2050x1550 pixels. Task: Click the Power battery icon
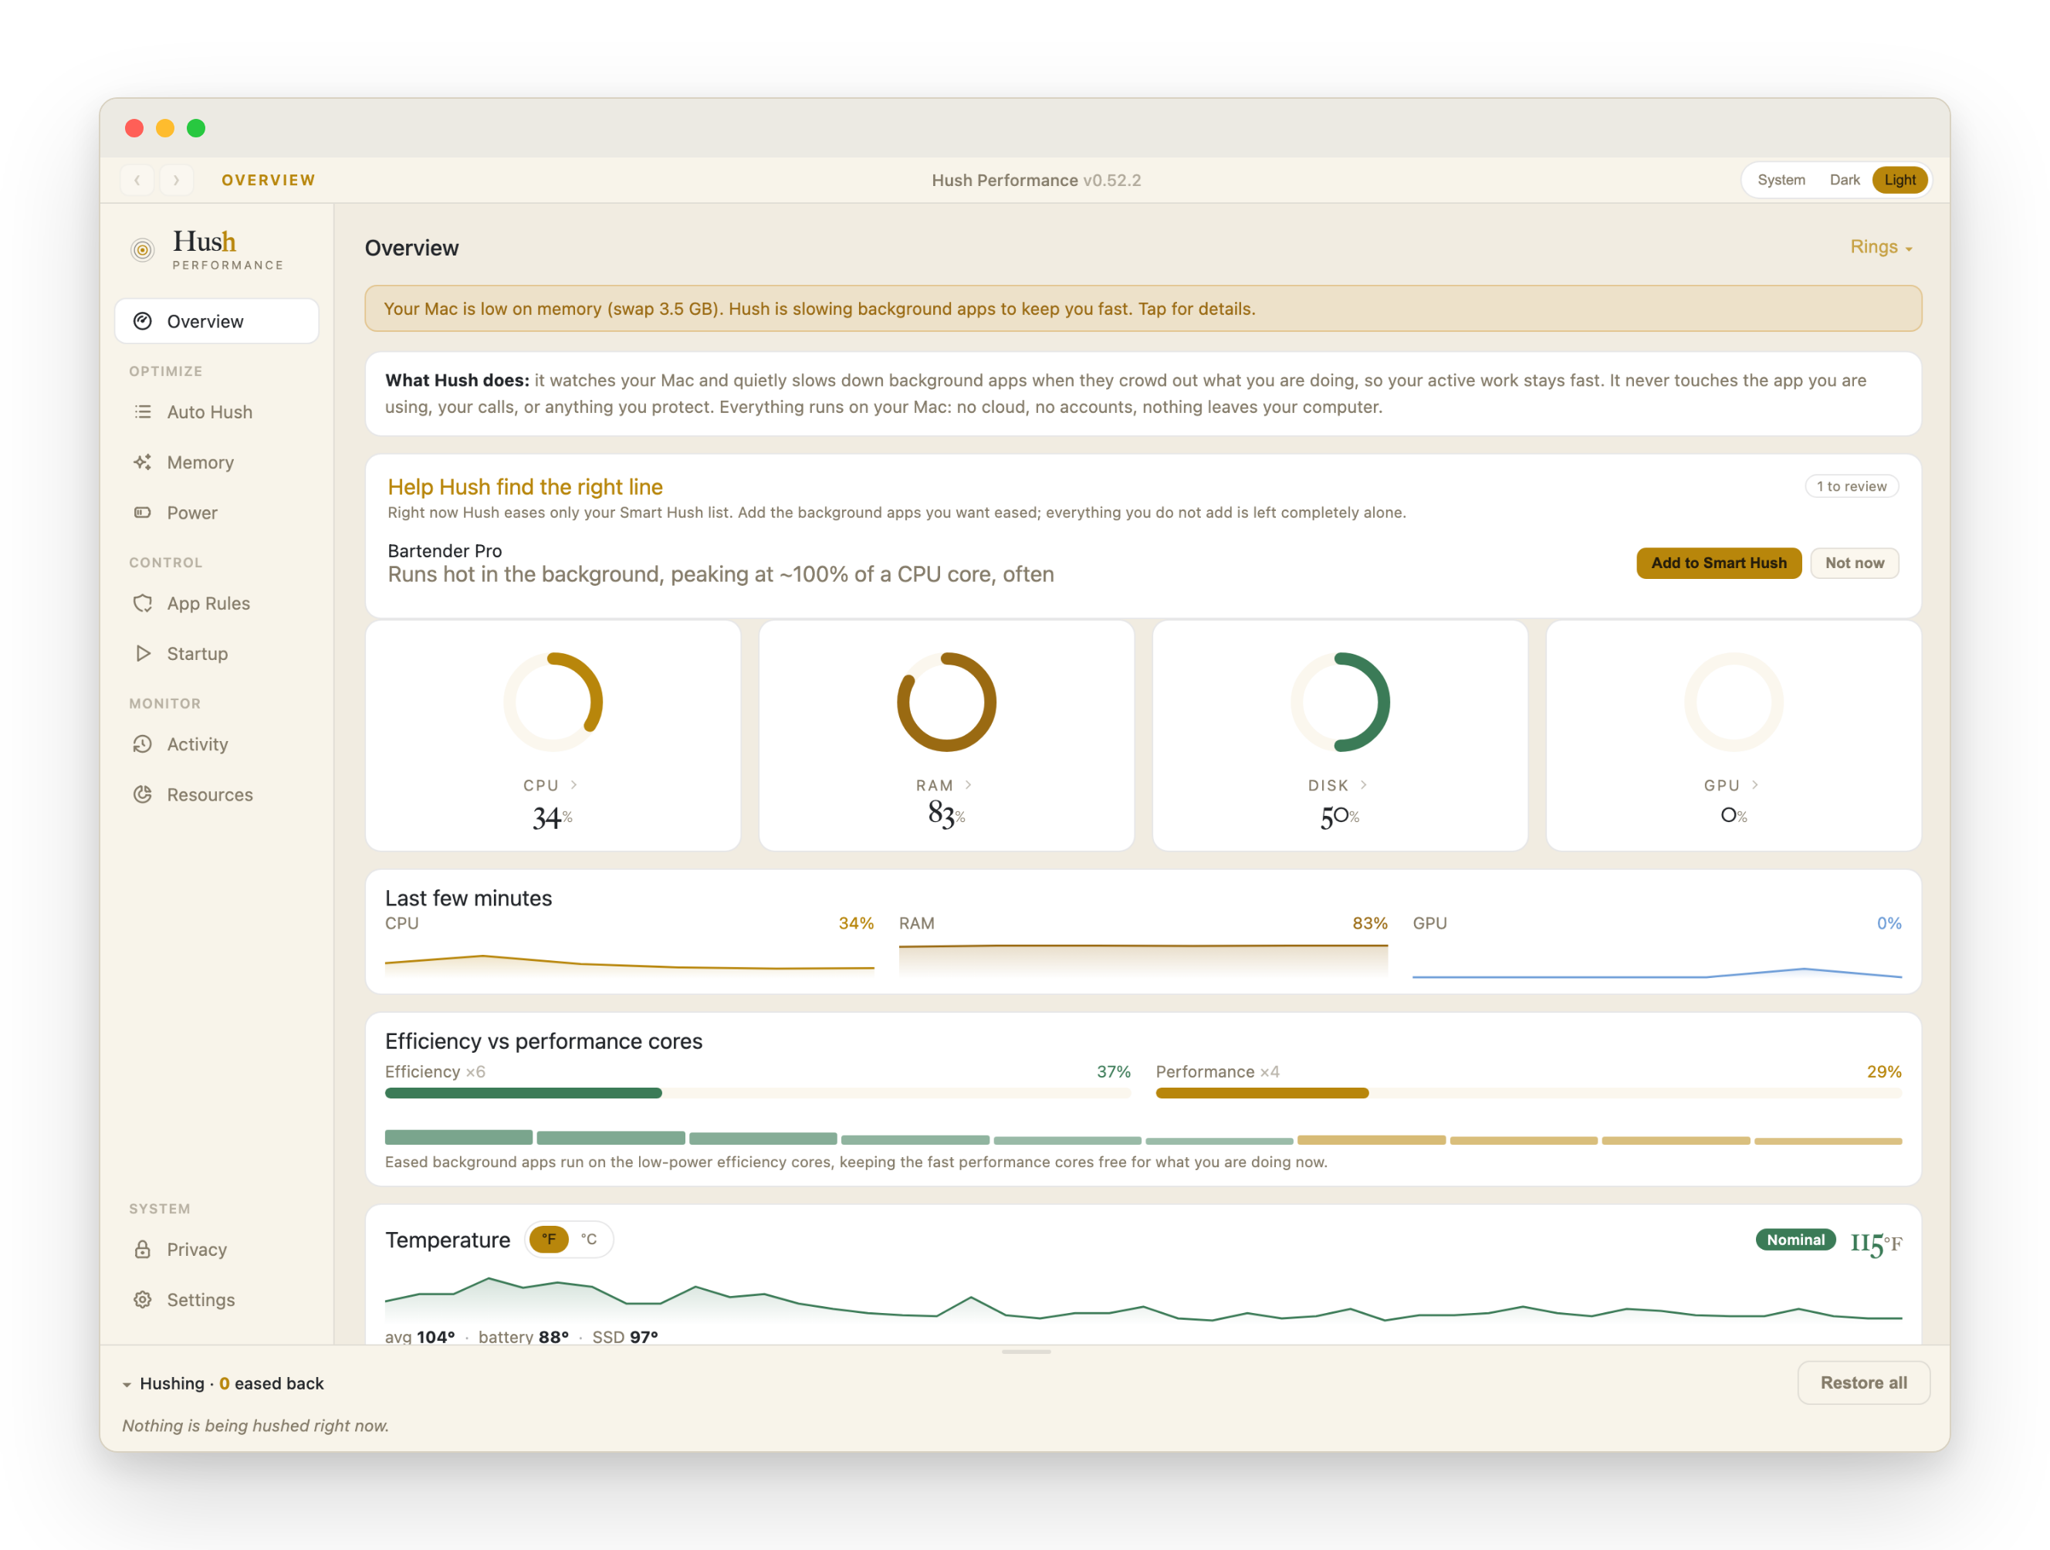(x=143, y=513)
